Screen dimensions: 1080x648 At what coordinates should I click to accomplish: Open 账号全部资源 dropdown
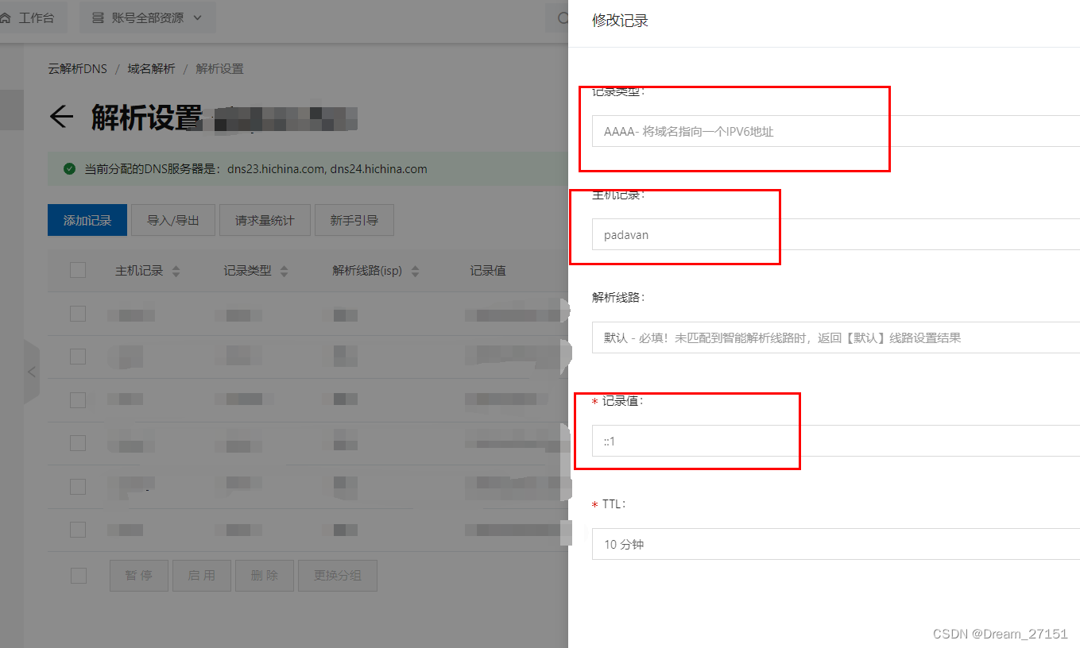click(148, 17)
